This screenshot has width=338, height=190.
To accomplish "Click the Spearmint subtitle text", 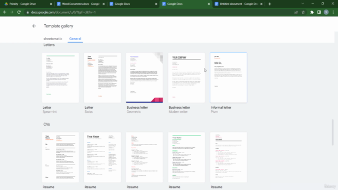I will pos(50,112).
